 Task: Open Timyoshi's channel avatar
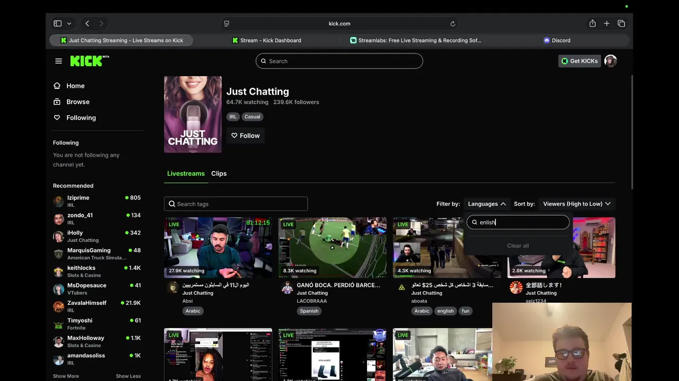tap(58, 324)
